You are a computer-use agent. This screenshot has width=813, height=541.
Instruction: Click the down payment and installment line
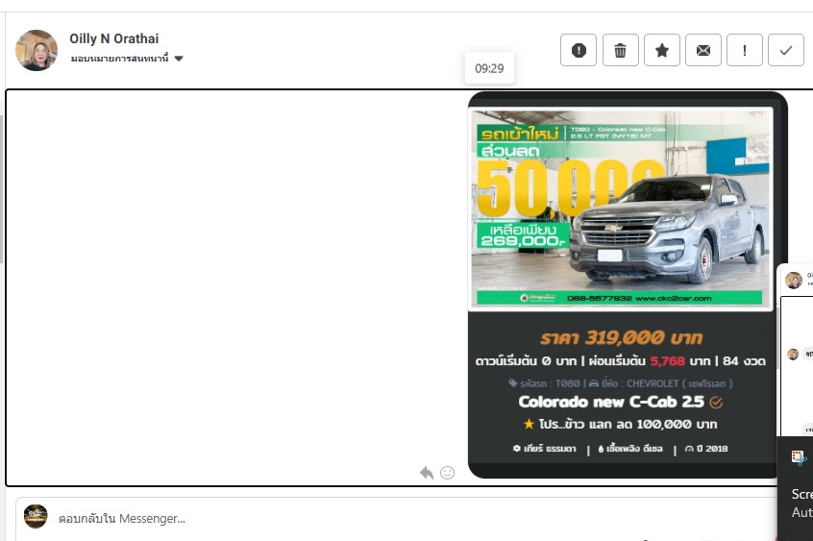pos(621,361)
